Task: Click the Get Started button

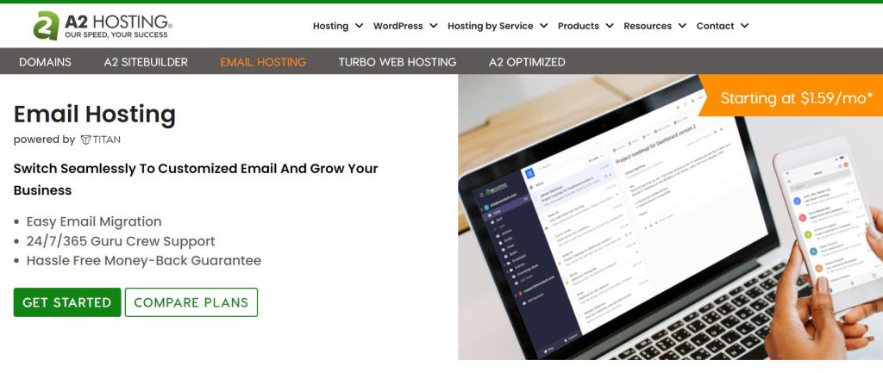Action: point(67,302)
